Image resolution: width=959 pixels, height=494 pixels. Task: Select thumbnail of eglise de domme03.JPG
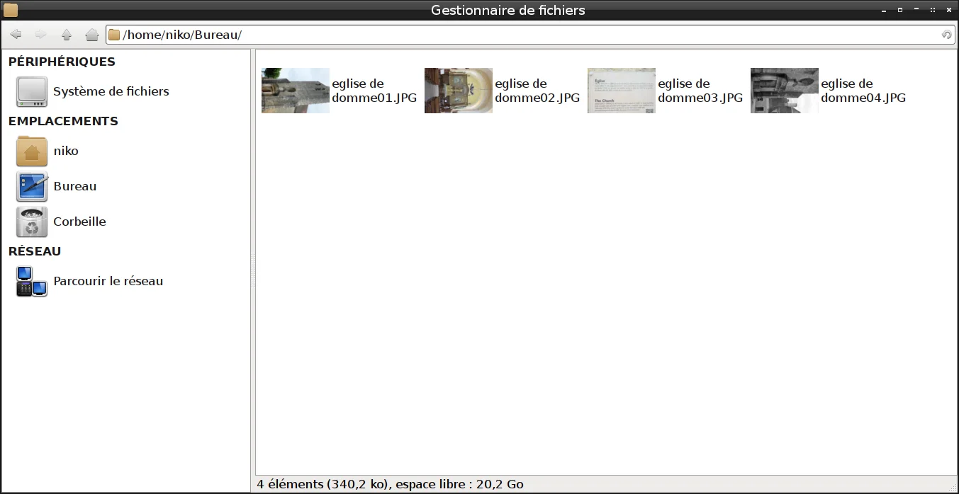coord(622,91)
